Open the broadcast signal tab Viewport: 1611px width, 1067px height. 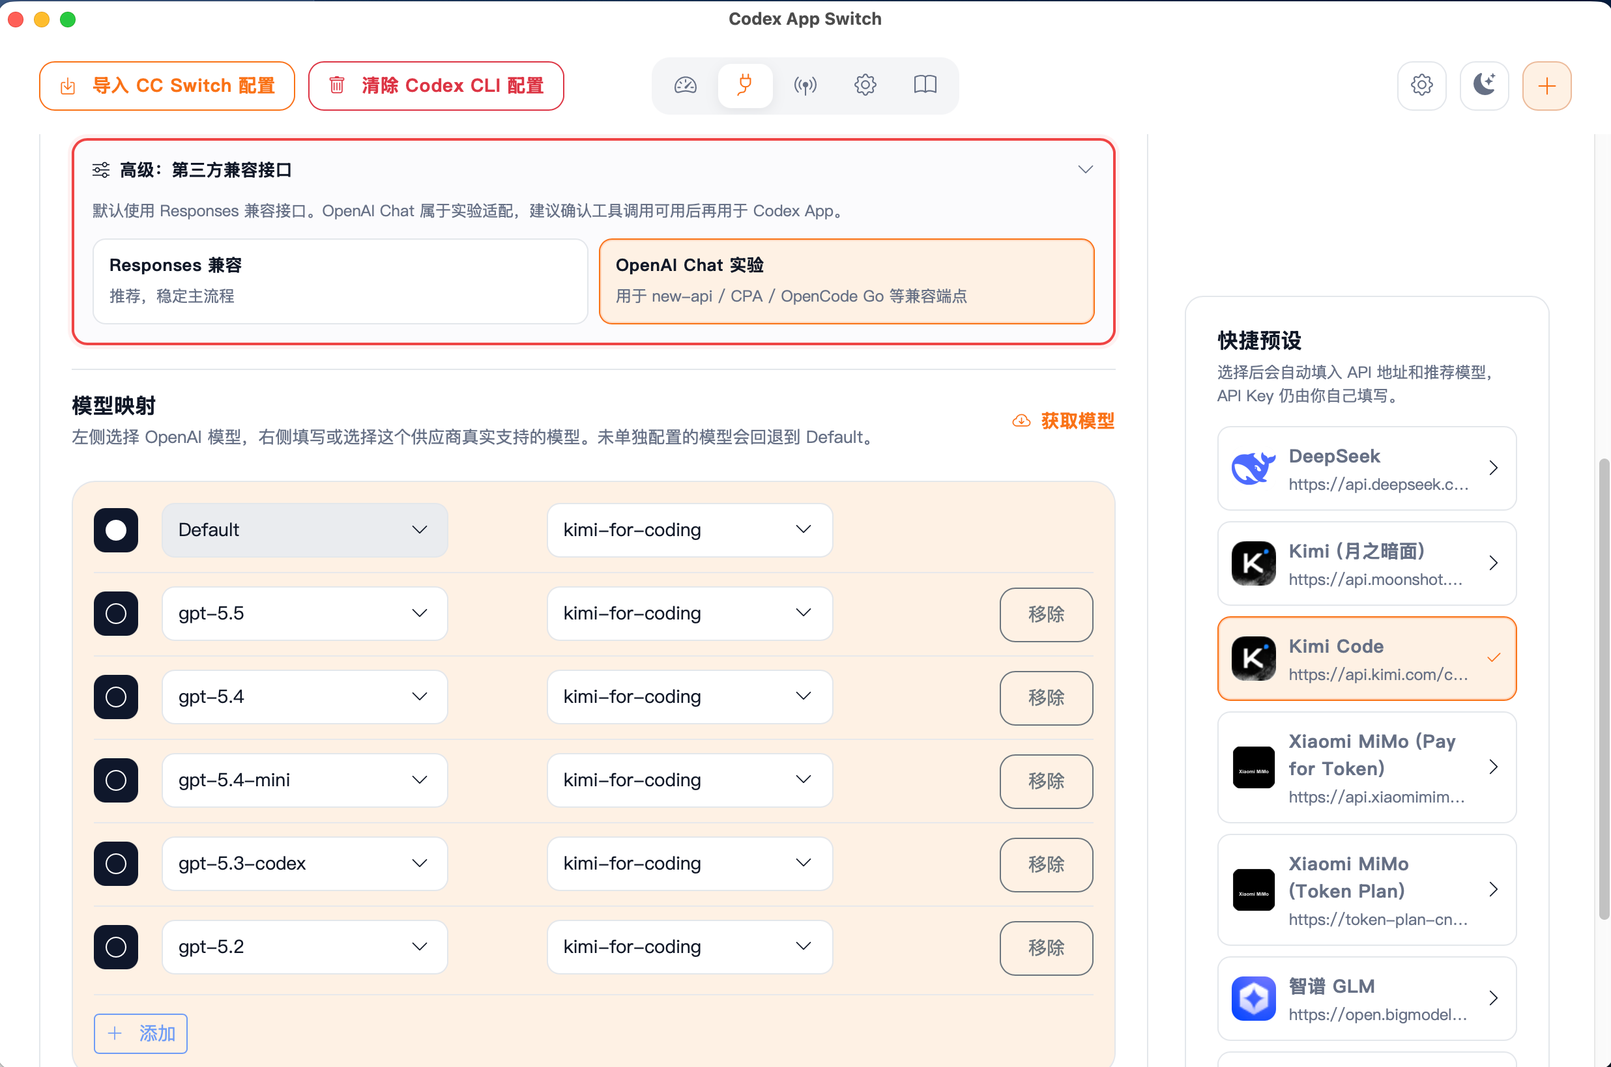point(805,85)
